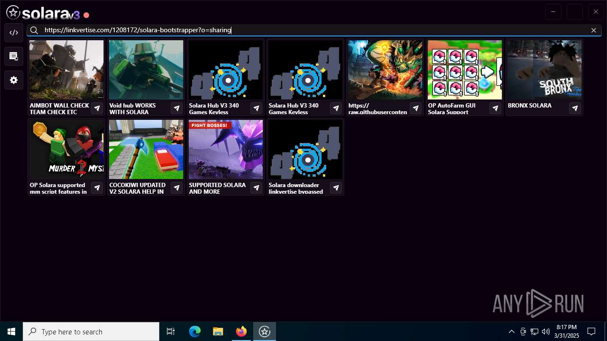Select the 'COCOKIWI UPDATED V2 SOLARA HELP IN' title
This screenshot has width=607, height=341.
tap(138, 188)
